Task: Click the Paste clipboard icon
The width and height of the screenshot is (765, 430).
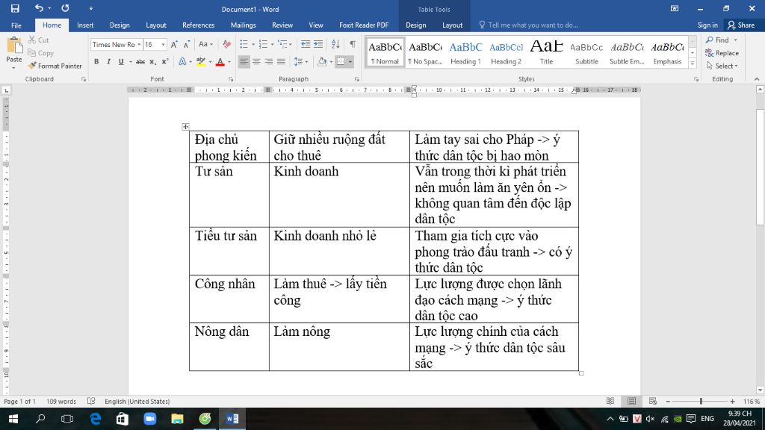Action: (14, 46)
